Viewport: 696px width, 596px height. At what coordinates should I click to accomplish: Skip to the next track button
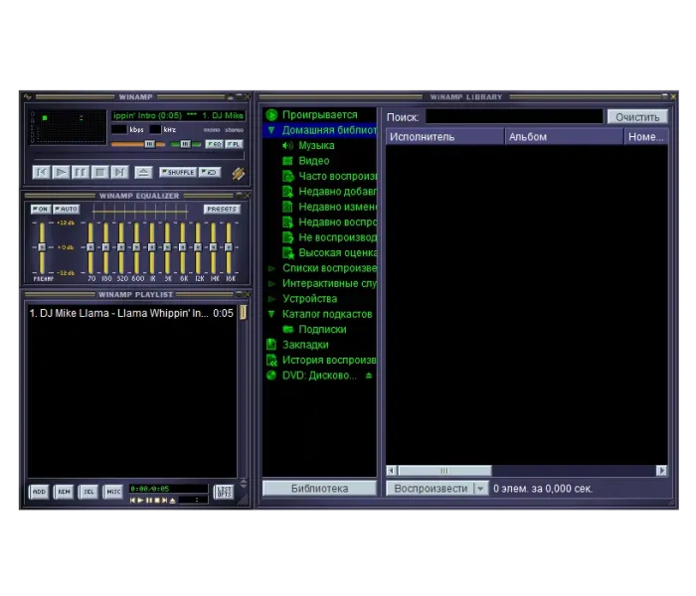(x=119, y=172)
